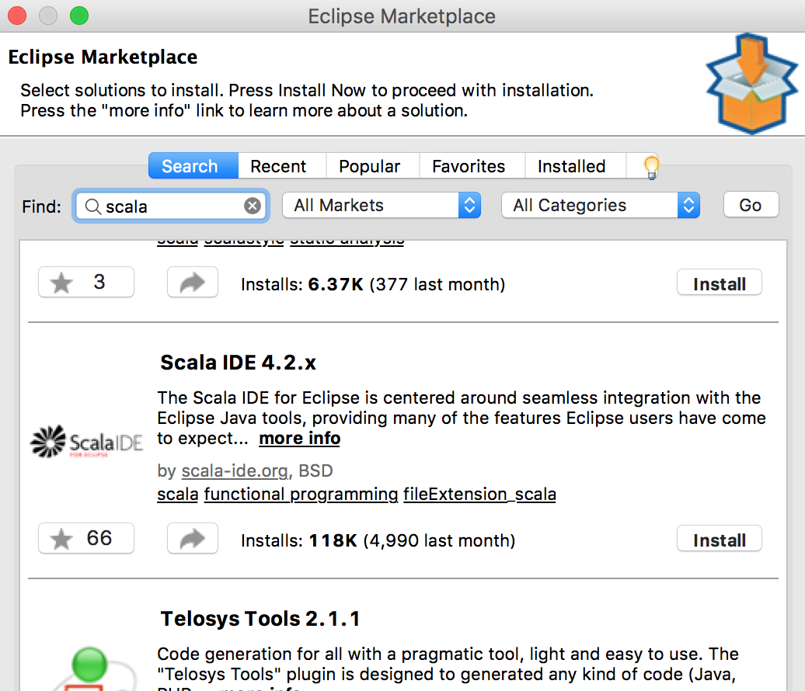Close the Eclipse Marketplace window
The width and height of the screenshot is (805, 691).
click(17, 16)
